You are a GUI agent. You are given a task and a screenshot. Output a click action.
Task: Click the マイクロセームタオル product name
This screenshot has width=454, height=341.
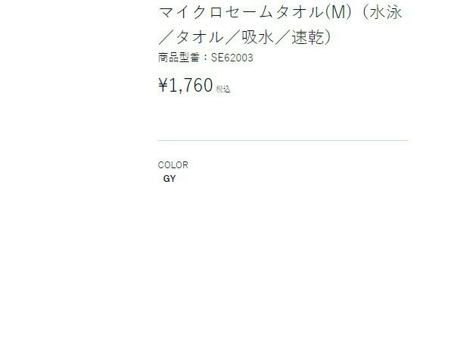pos(241,12)
